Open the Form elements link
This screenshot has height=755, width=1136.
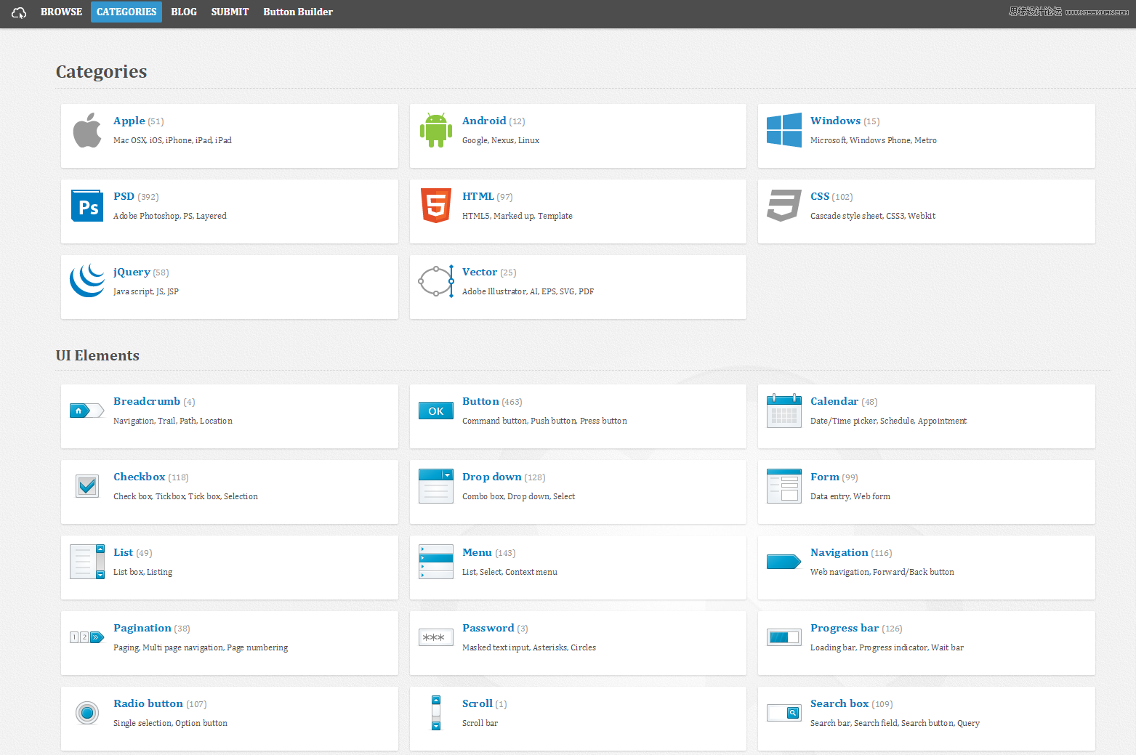pos(825,477)
